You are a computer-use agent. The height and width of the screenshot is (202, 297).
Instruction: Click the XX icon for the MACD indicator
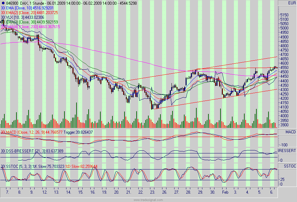(x=3, y=132)
